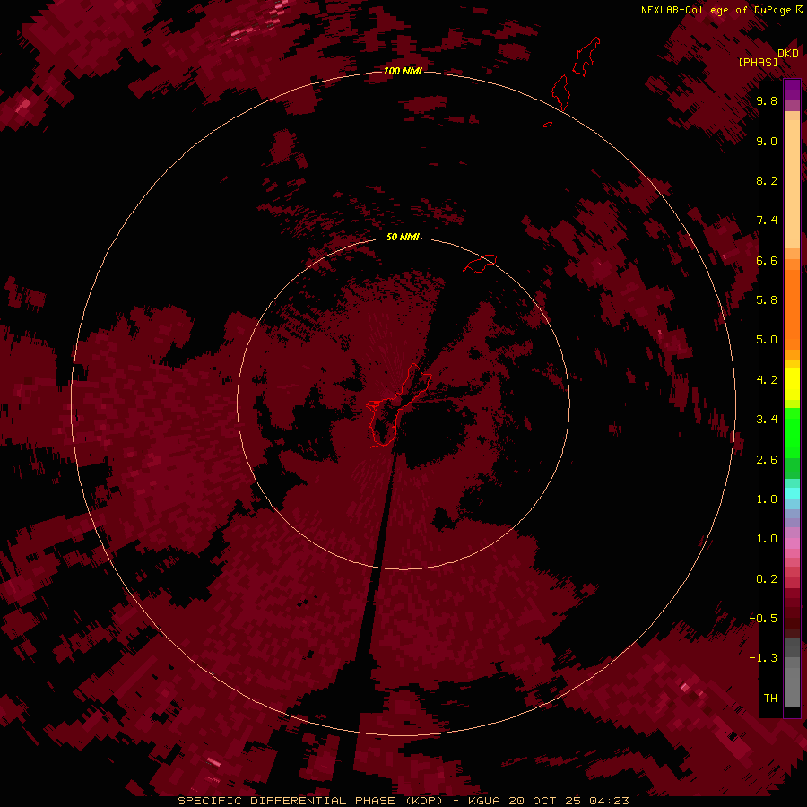The image size is (807, 807).
Task: Click the 4.2 value on the color scale
Action: [x=767, y=380]
